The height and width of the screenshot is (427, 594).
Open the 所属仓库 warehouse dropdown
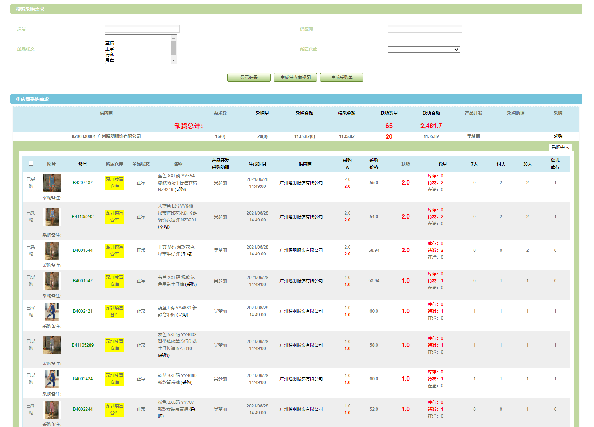423,50
